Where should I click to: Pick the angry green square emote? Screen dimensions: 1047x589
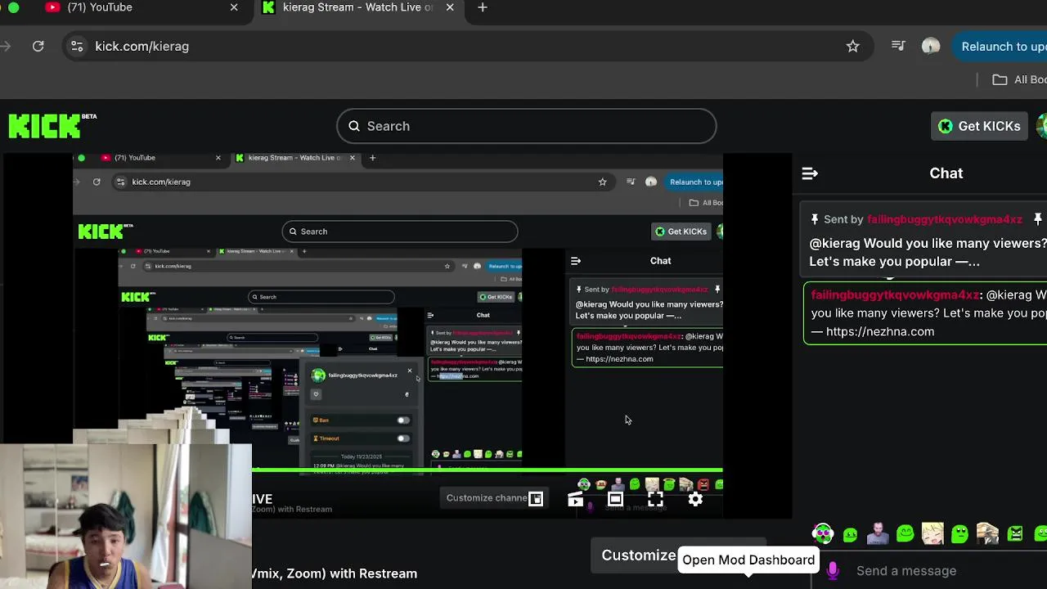coord(1015,534)
